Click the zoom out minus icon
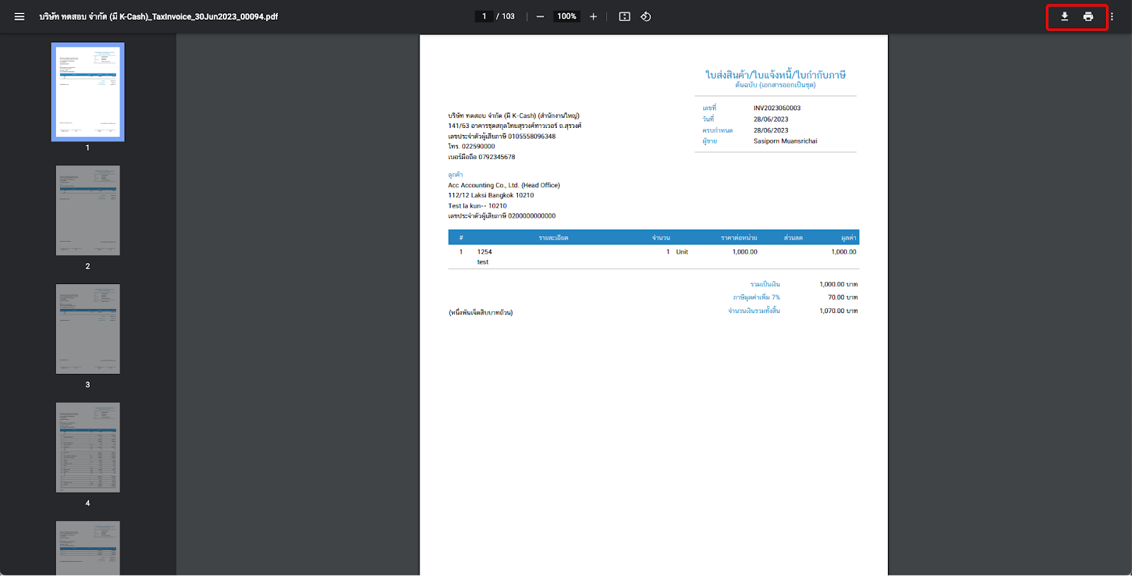The image size is (1132, 576). 541,16
